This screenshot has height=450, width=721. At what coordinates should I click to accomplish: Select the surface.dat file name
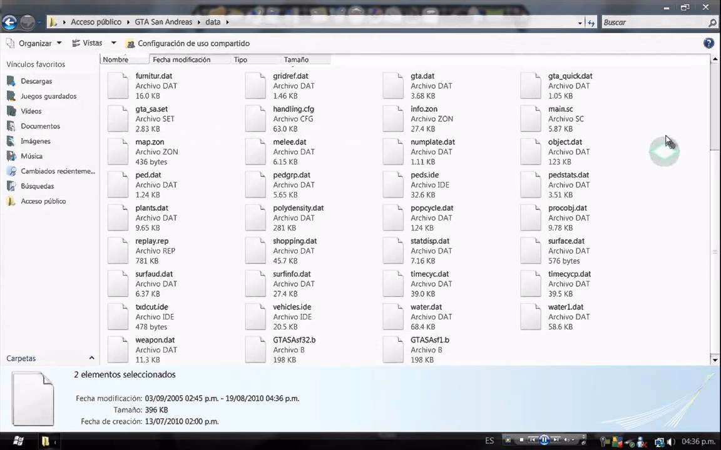pyautogui.click(x=566, y=241)
